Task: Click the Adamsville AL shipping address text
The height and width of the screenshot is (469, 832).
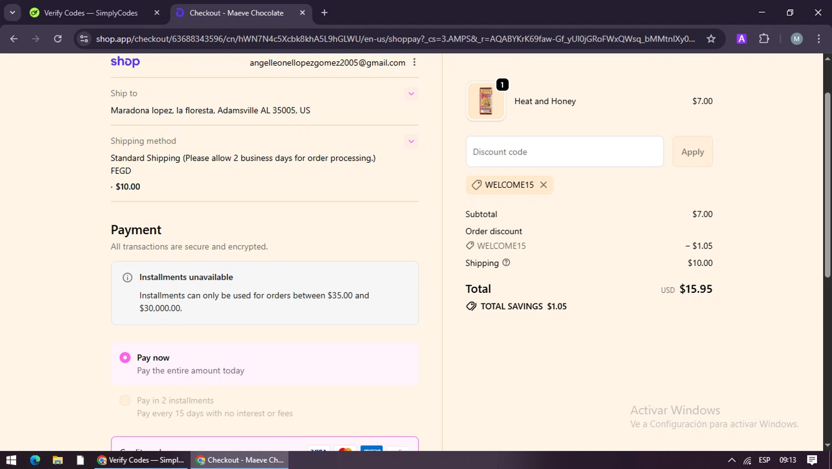Action: pos(210,110)
